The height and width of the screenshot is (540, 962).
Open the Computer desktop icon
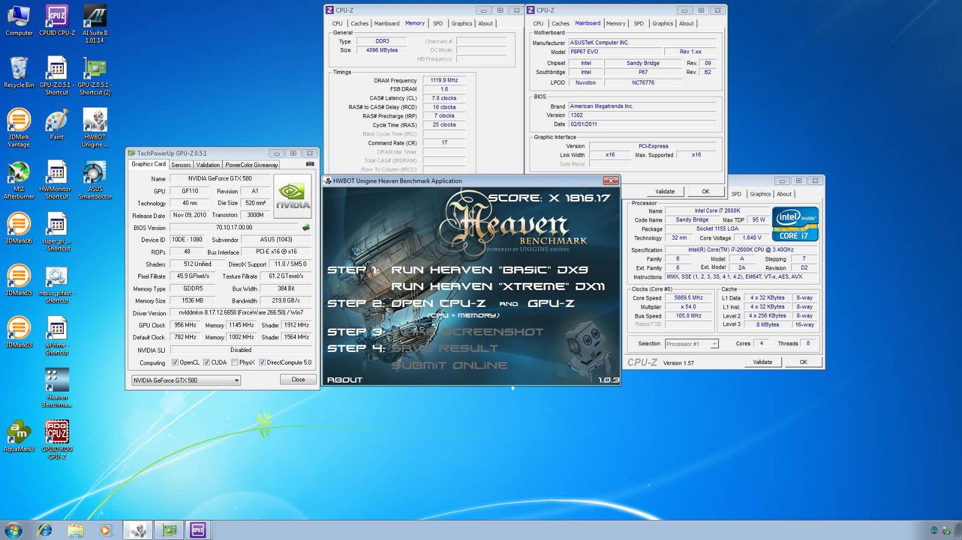point(19,20)
